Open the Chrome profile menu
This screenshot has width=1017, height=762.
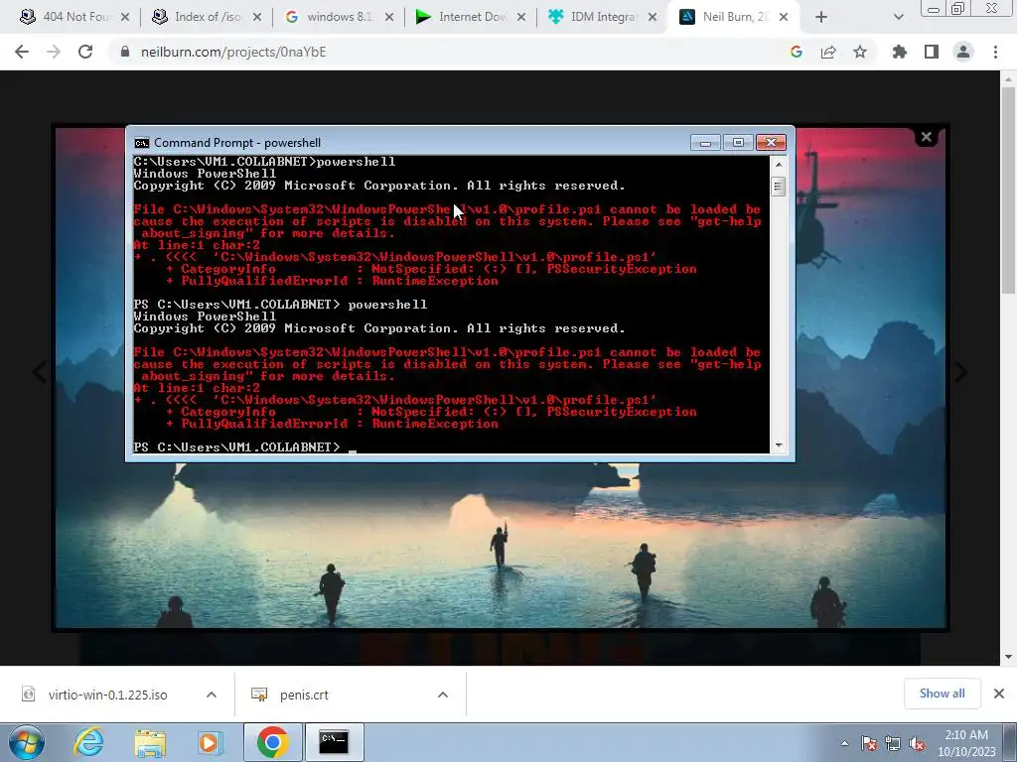point(963,52)
